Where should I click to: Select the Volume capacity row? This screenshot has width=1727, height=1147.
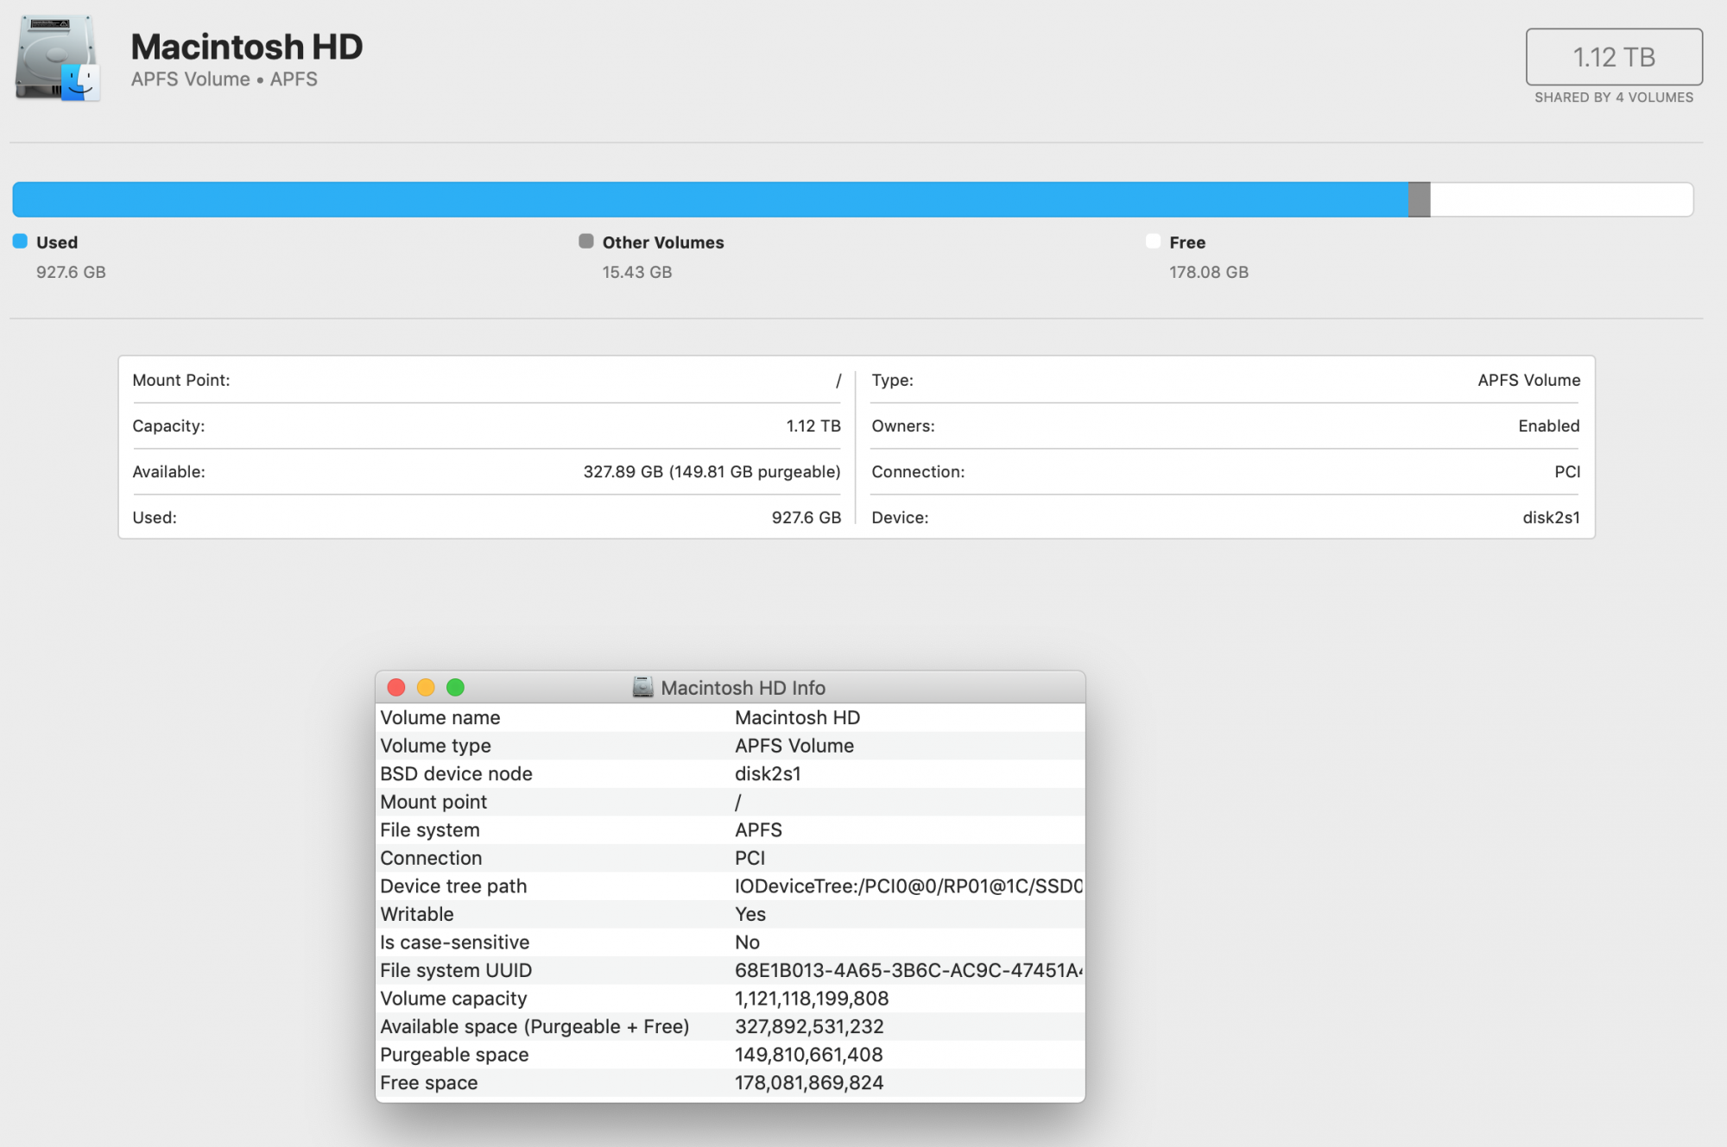point(731,998)
